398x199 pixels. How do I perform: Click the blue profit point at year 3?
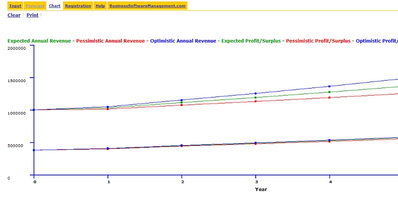click(x=256, y=143)
